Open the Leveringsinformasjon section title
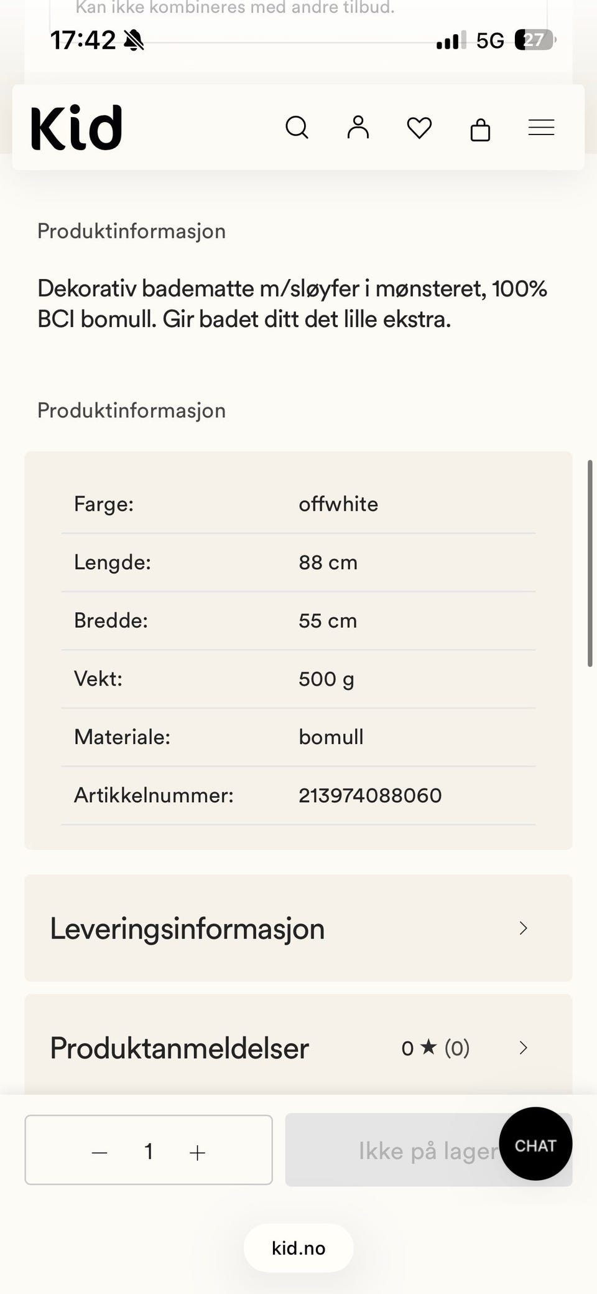The image size is (597, 1294). [x=187, y=928]
